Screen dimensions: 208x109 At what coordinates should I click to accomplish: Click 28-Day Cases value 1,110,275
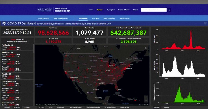(53, 42)
